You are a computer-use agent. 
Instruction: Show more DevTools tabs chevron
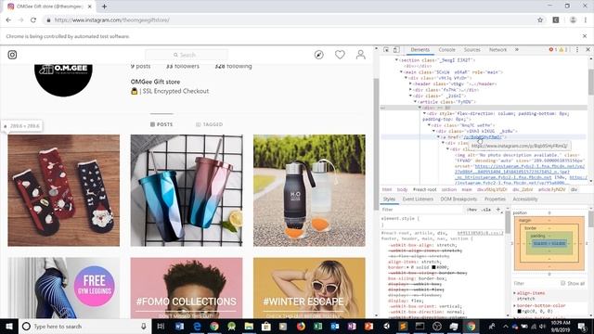pos(517,49)
